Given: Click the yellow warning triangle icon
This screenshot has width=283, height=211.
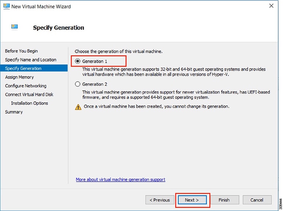Looking at the screenshot, I should pos(78,107).
